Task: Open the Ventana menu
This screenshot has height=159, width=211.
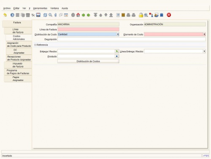Action: click(x=54, y=8)
